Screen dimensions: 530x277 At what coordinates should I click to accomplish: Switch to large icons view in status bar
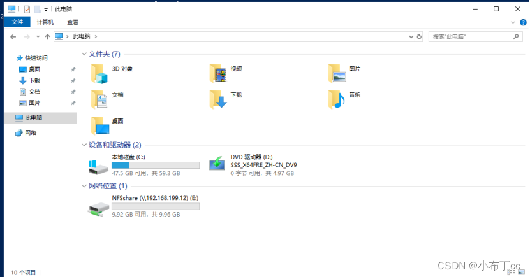point(522,273)
